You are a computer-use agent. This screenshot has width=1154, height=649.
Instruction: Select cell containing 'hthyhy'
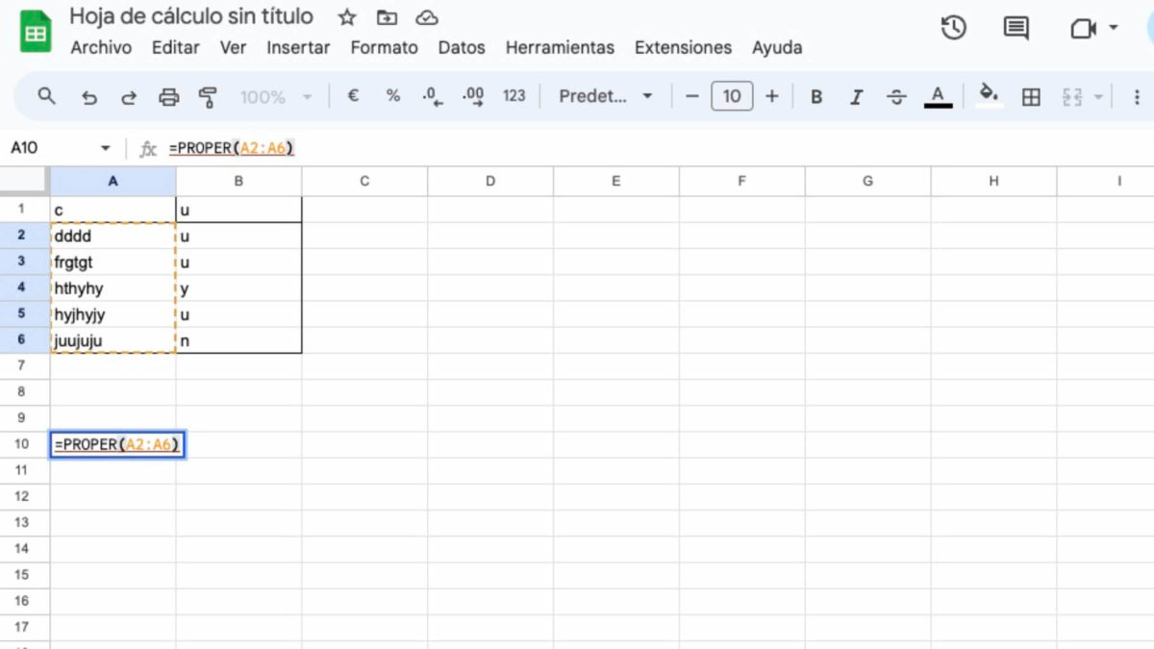click(x=113, y=287)
